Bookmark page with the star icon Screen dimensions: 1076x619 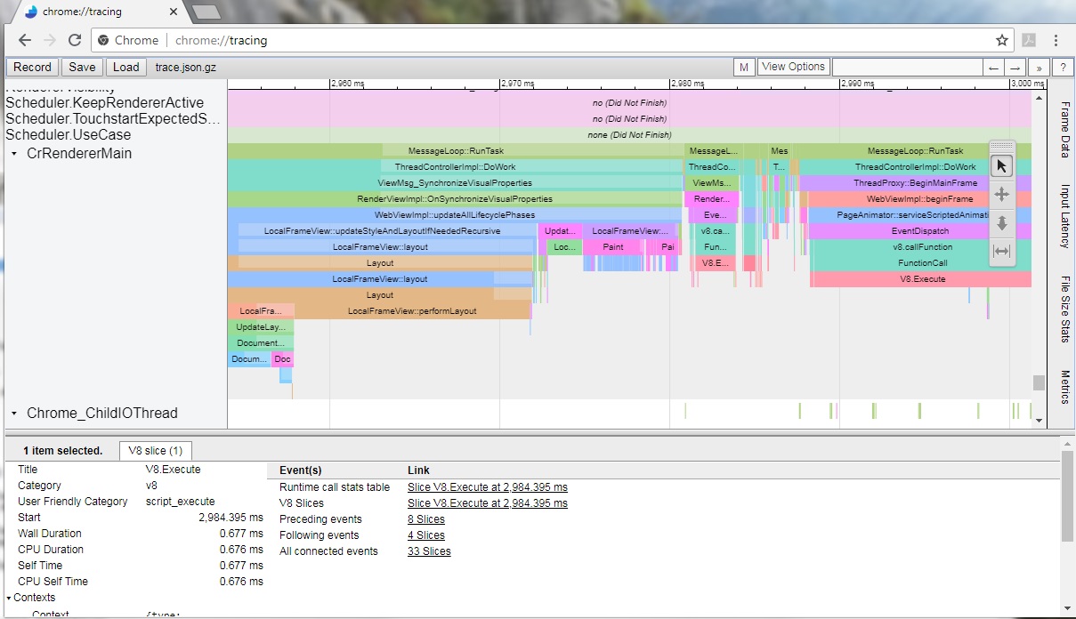pyautogui.click(x=1002, y=40)
